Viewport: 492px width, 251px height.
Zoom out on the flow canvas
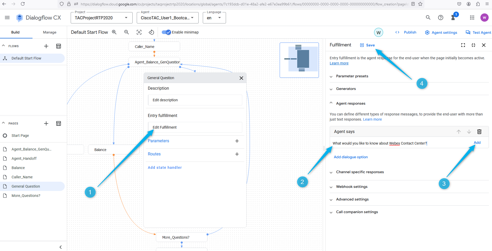(x=126, y=32)
